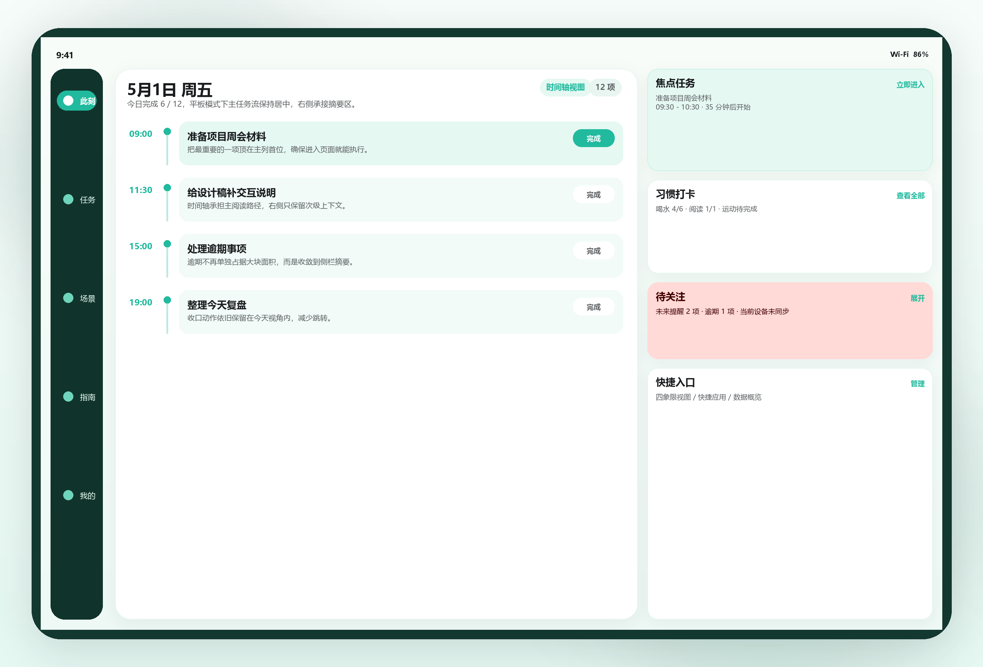The image size is (983, 667).
Task: Click the 09:00 time label
Action: pyautogui.click(x=140, y=134)
